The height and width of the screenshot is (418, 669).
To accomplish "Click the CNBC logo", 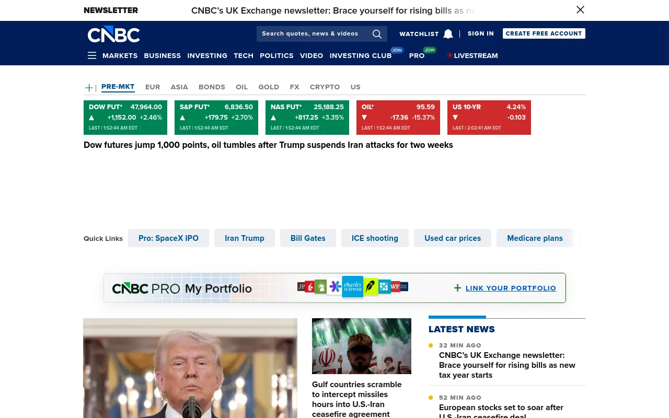I will coord(113,34).
